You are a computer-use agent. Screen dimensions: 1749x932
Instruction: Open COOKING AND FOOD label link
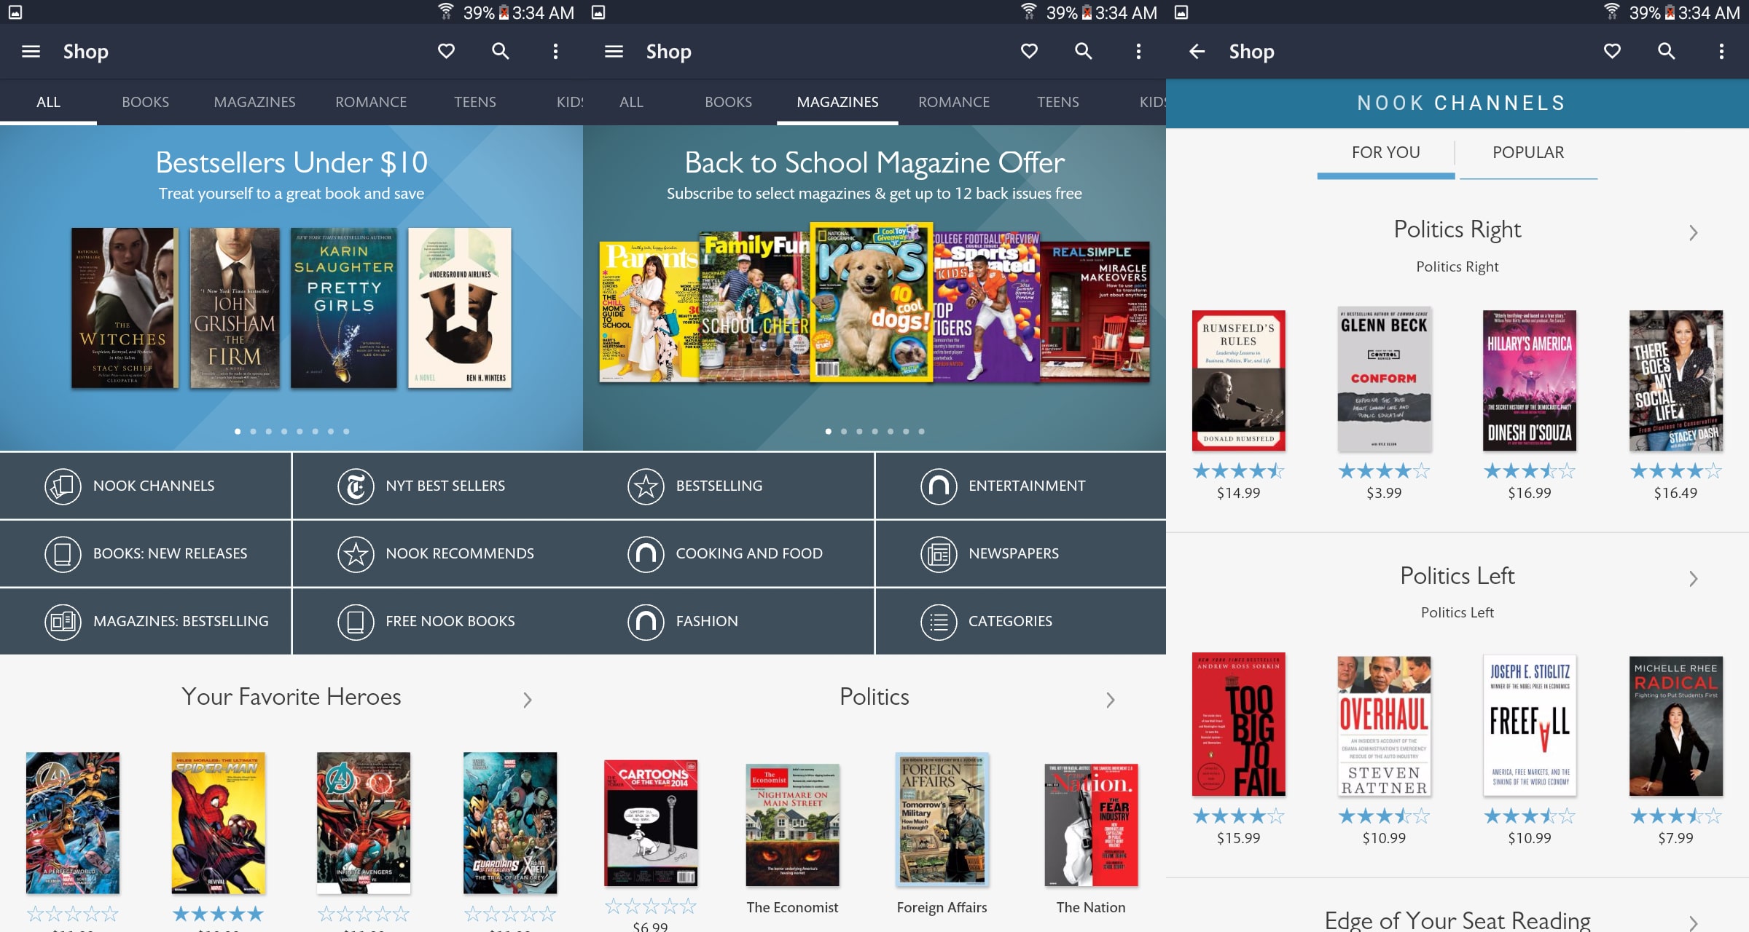[x=749, y=553]
